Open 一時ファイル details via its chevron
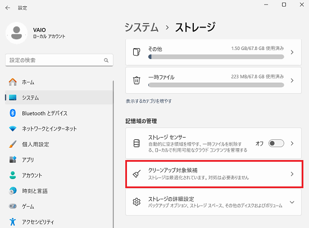 [x=292, y=80]
